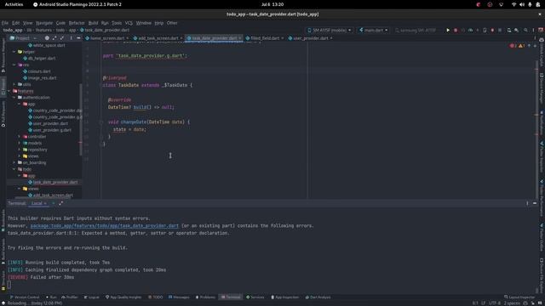Open the Profiler tool window
545x306 pixels.
click(70, 297)
